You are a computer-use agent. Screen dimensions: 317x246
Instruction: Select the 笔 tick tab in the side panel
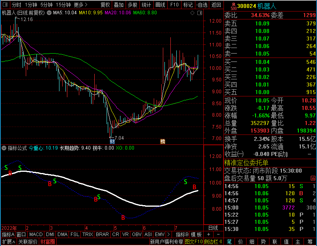[x=229, y=242]
